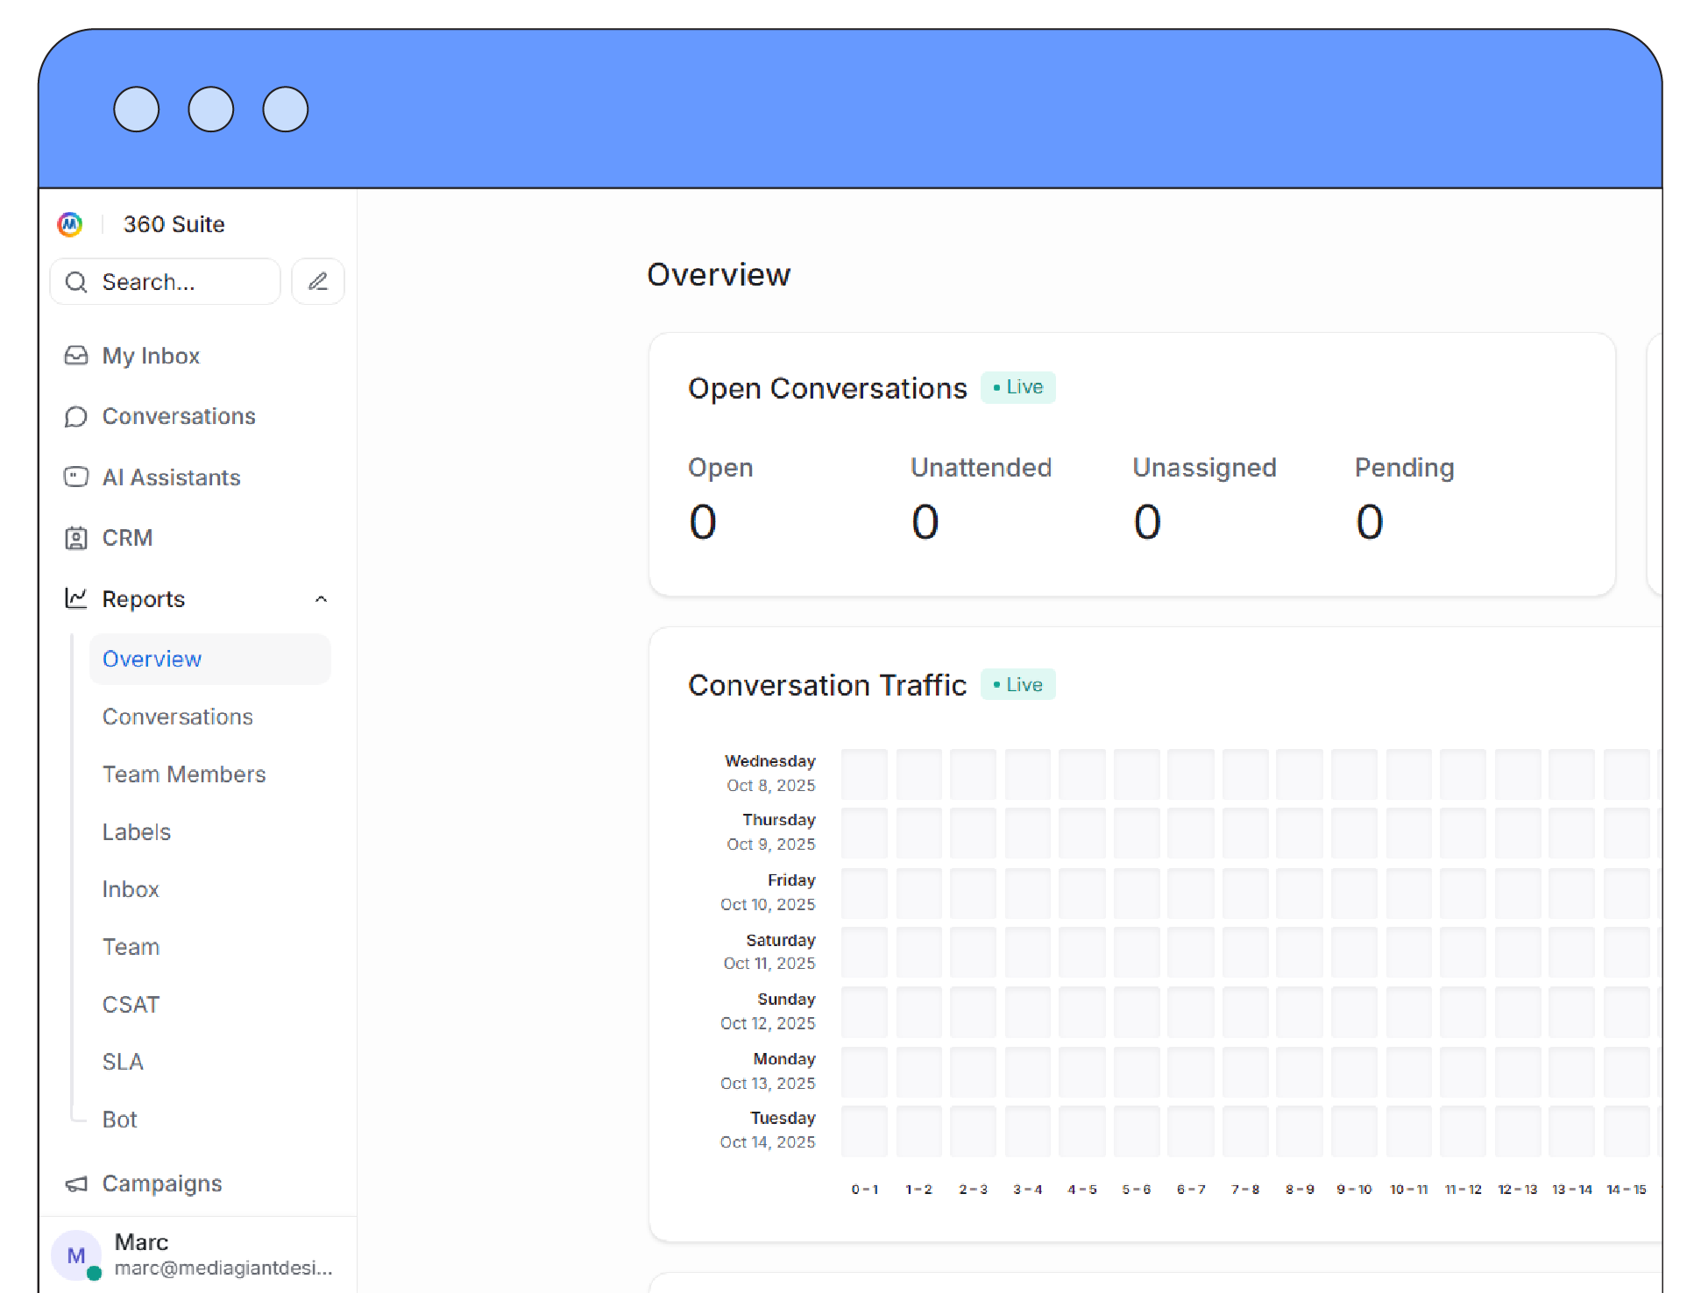Open the Team Members report
Image resolution: width=1701 pixels, height=1293 pixels.
coord(184,774)
